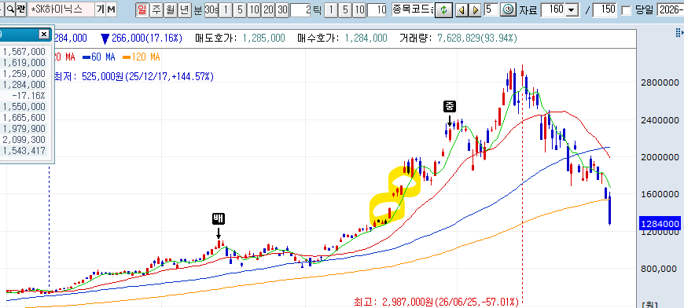Click the 증 marker on chart
This screenshot has height=308, width=684.
449,105
